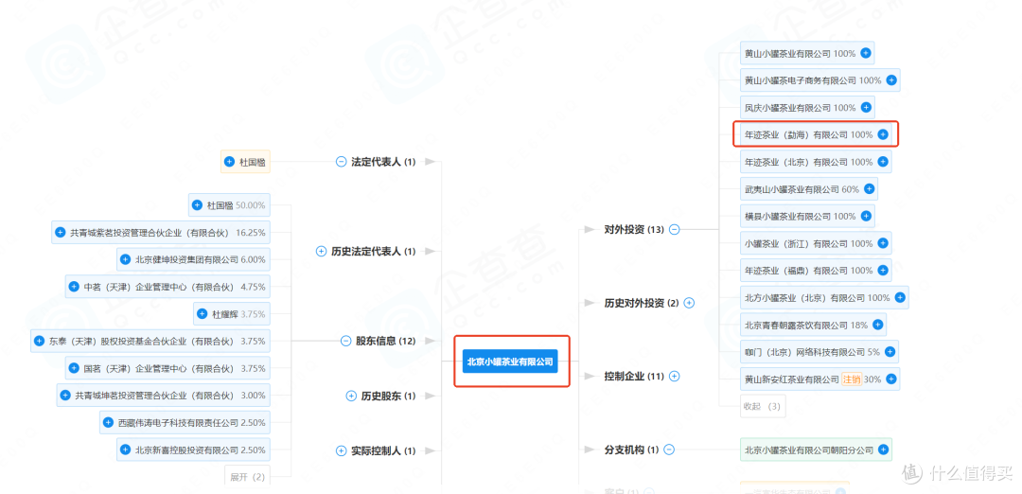Expand plus icon on 中茗（天津）企业管理中心 node
Screen dimensions: 1022x494
tap(75, 286)
